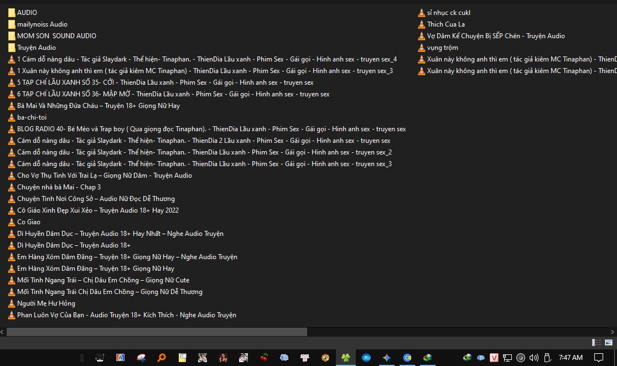Click the red V icon in system tray
The image size is (617, 366).
(494, 357)
